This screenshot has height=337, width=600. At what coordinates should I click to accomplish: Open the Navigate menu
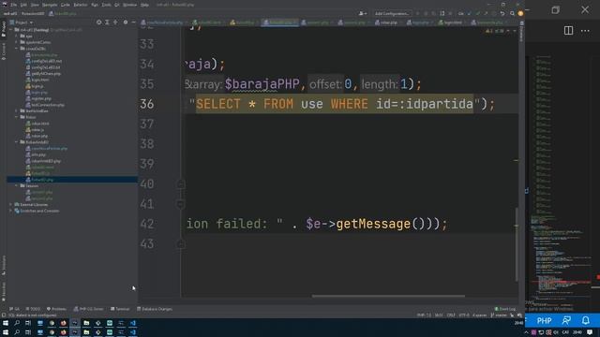[50, 5]
